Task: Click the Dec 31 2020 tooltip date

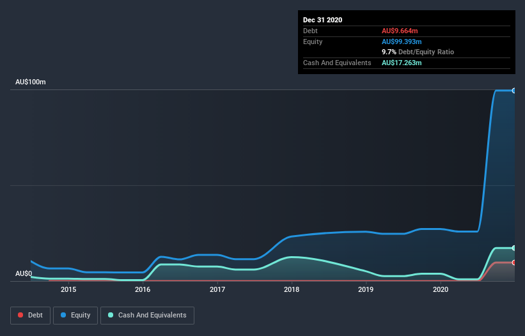Action: click(x=322, y=20)
